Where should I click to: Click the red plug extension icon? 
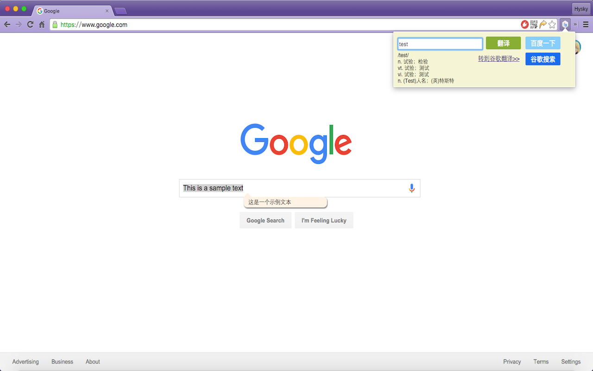click(x=525, y=25)
